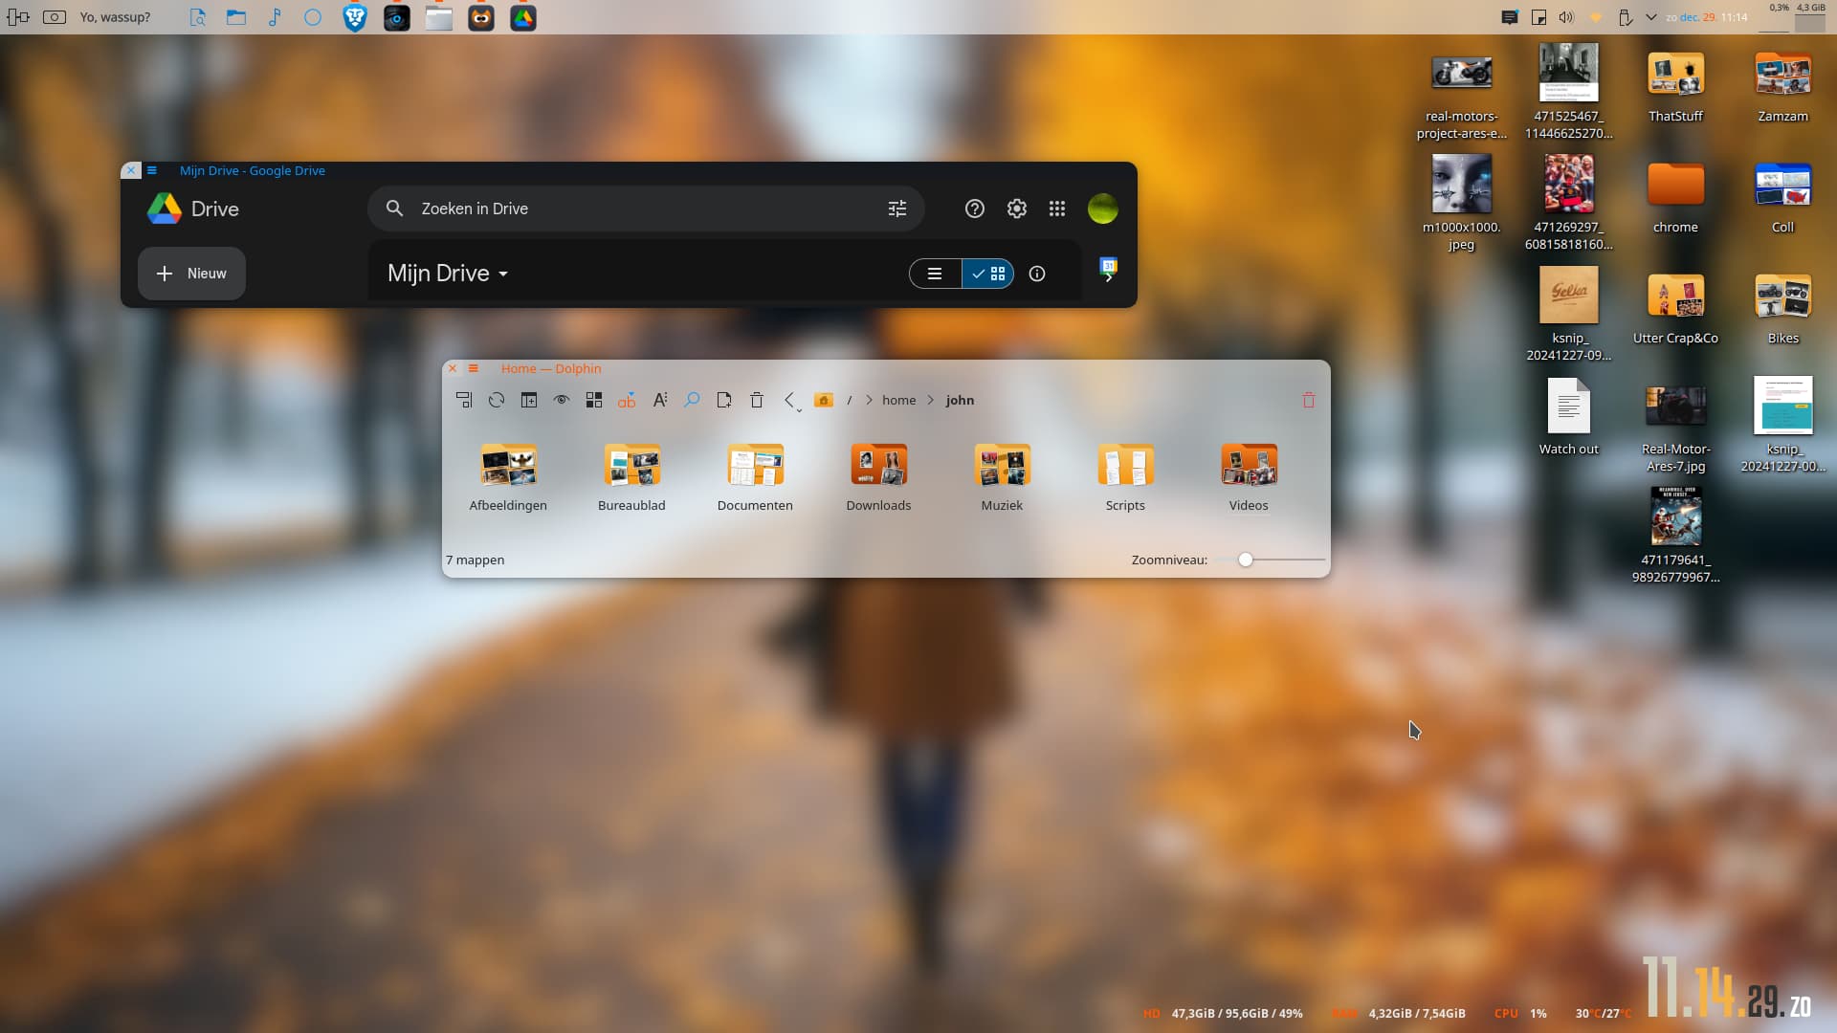Screen dimensions: 1837x1033
Task: Select the Downloads folder in Dolphin
Action: click(x=878, y=477)
